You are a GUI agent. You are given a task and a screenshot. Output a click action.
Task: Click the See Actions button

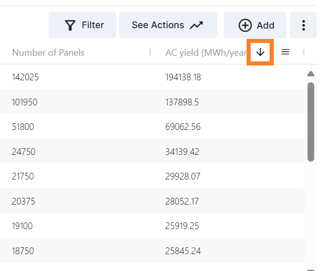click(x=168, y=25)
